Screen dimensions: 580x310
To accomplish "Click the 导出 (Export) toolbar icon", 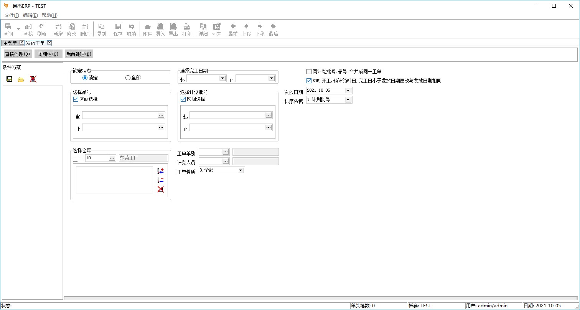I will pos(173,29).
